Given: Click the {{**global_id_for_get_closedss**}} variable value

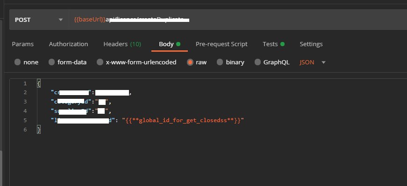Looking at the screenshot, I should point(183,120).
